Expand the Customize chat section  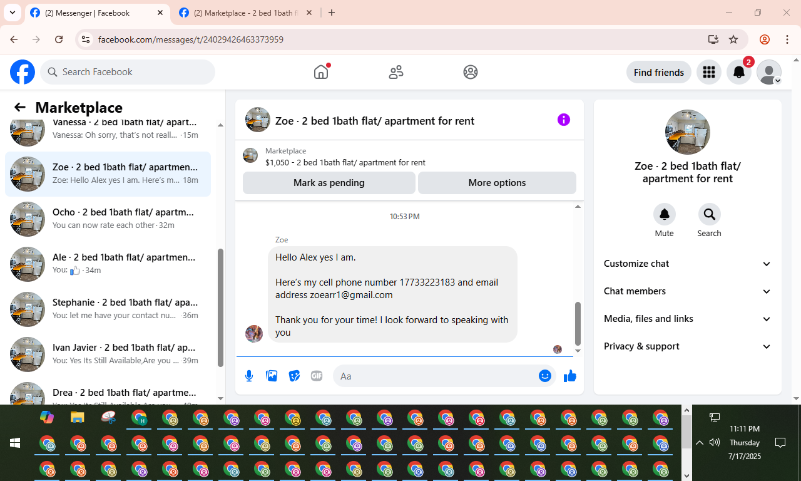(688, 264)
